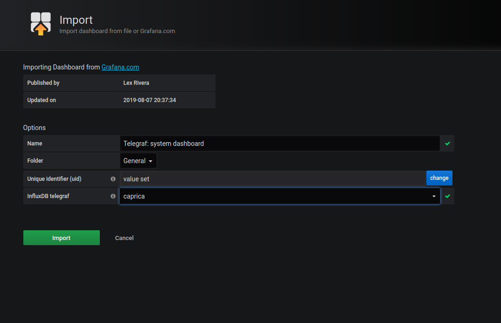This screenshot has height=323, width=501.
Task: Open the caprica data source selector
Action: point(275,196)
